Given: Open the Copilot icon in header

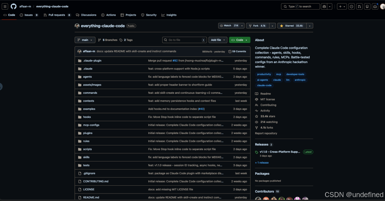Looking at the screenshot, I should pos(324,6).
